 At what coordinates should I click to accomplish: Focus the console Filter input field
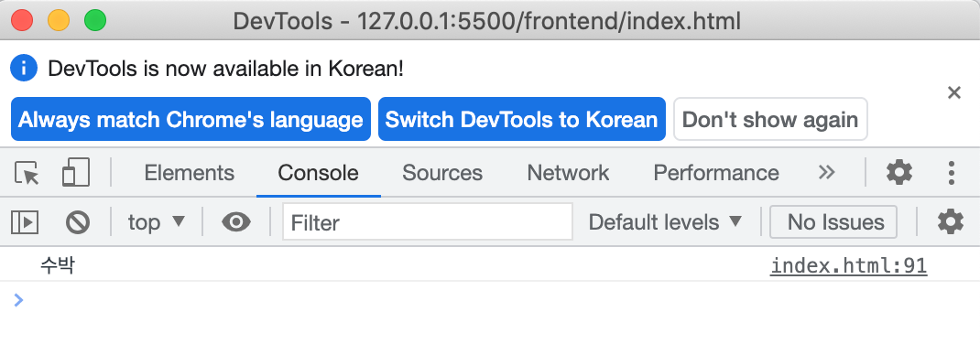428,222
